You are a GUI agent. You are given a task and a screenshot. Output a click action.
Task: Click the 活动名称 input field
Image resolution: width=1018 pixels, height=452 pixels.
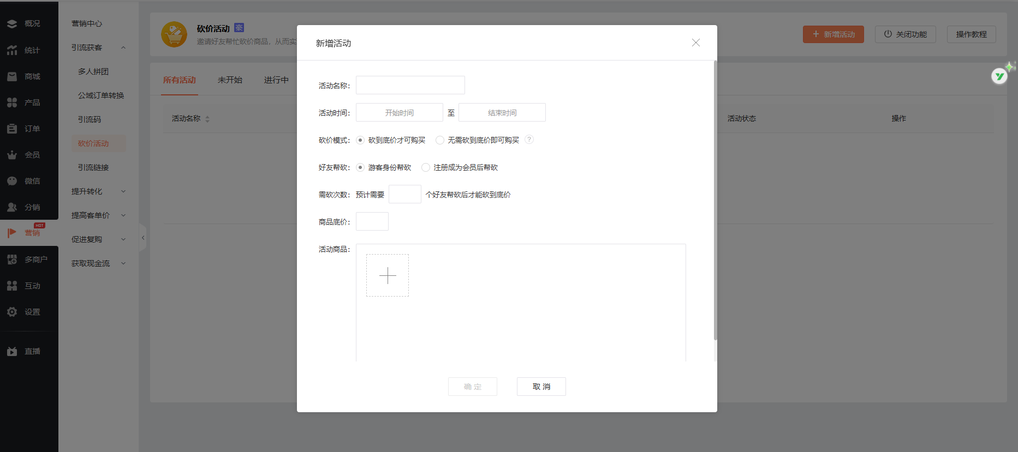pos(410,85)
